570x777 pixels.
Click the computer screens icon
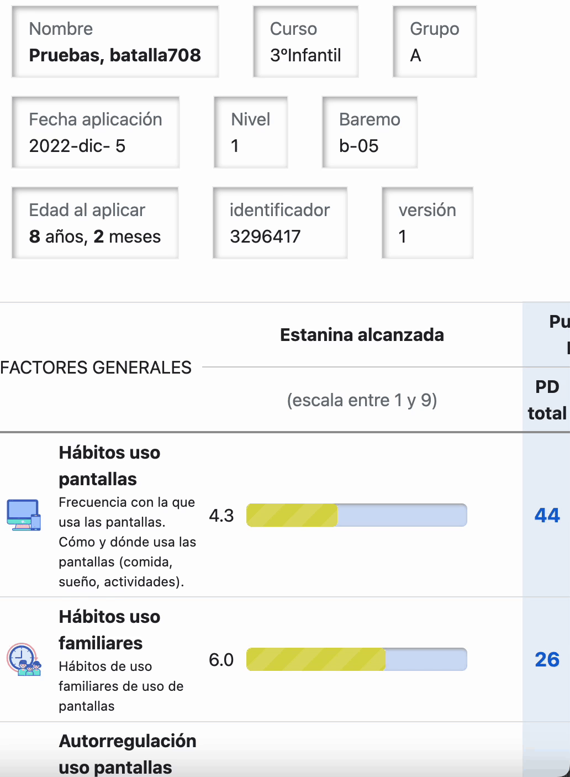(24, 515)
